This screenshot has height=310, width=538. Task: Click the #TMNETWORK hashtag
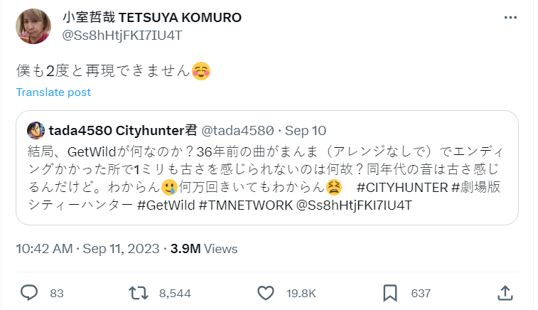[x=244, y=205]
